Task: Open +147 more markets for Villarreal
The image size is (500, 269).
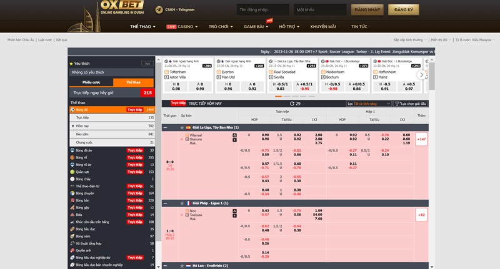Action: click(421, 139)
